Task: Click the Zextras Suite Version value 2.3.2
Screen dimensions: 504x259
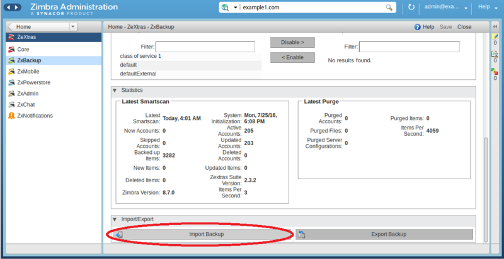Action: 250,180
